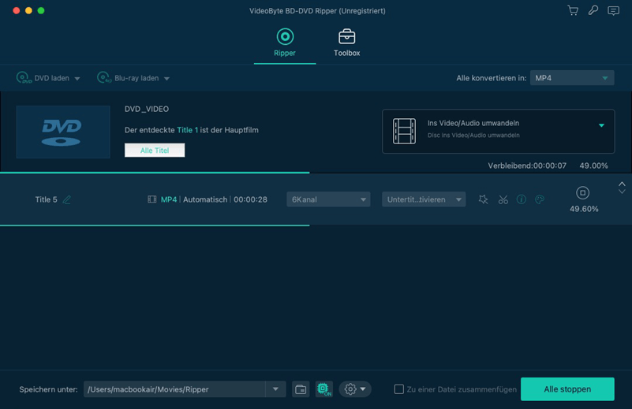Click the color palette edit icon

point(540,199)
